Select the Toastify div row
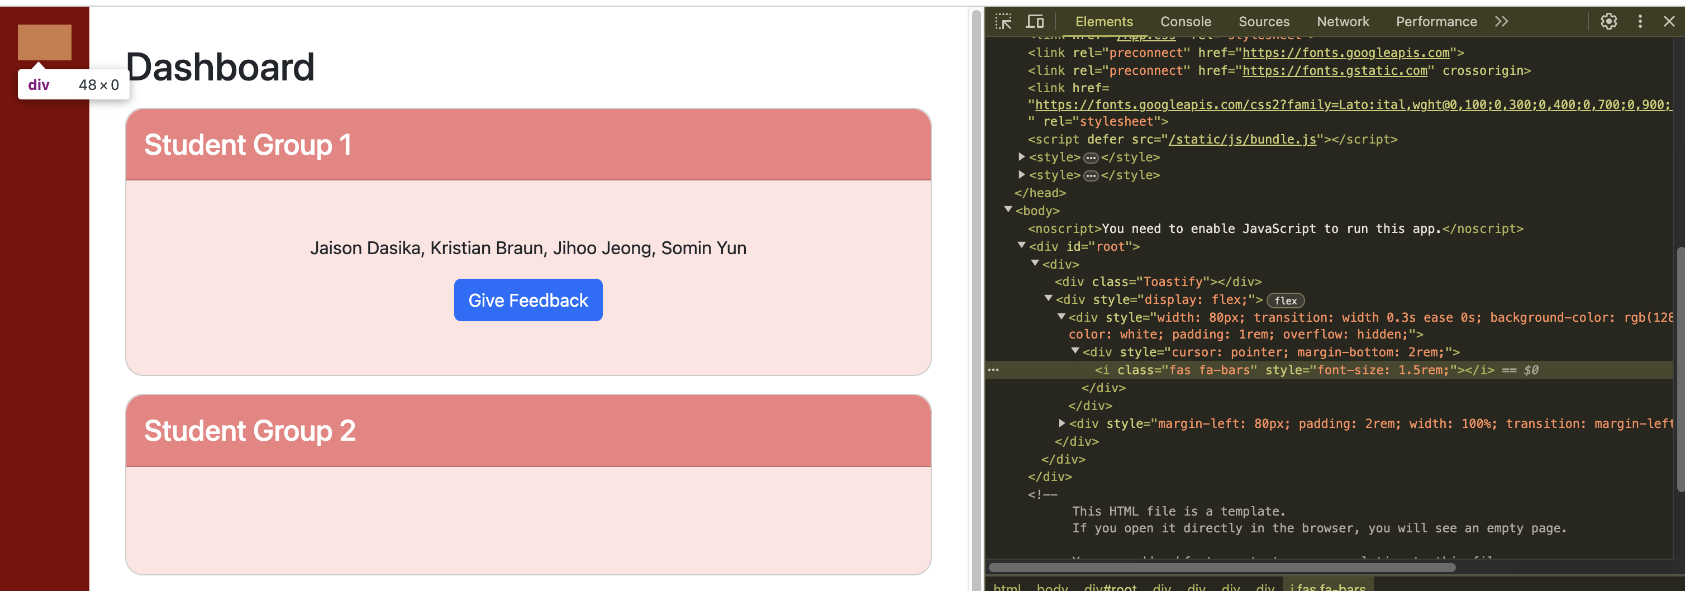The height and width of the screenshot is (591, 1685). click(x=1158, y=282)
